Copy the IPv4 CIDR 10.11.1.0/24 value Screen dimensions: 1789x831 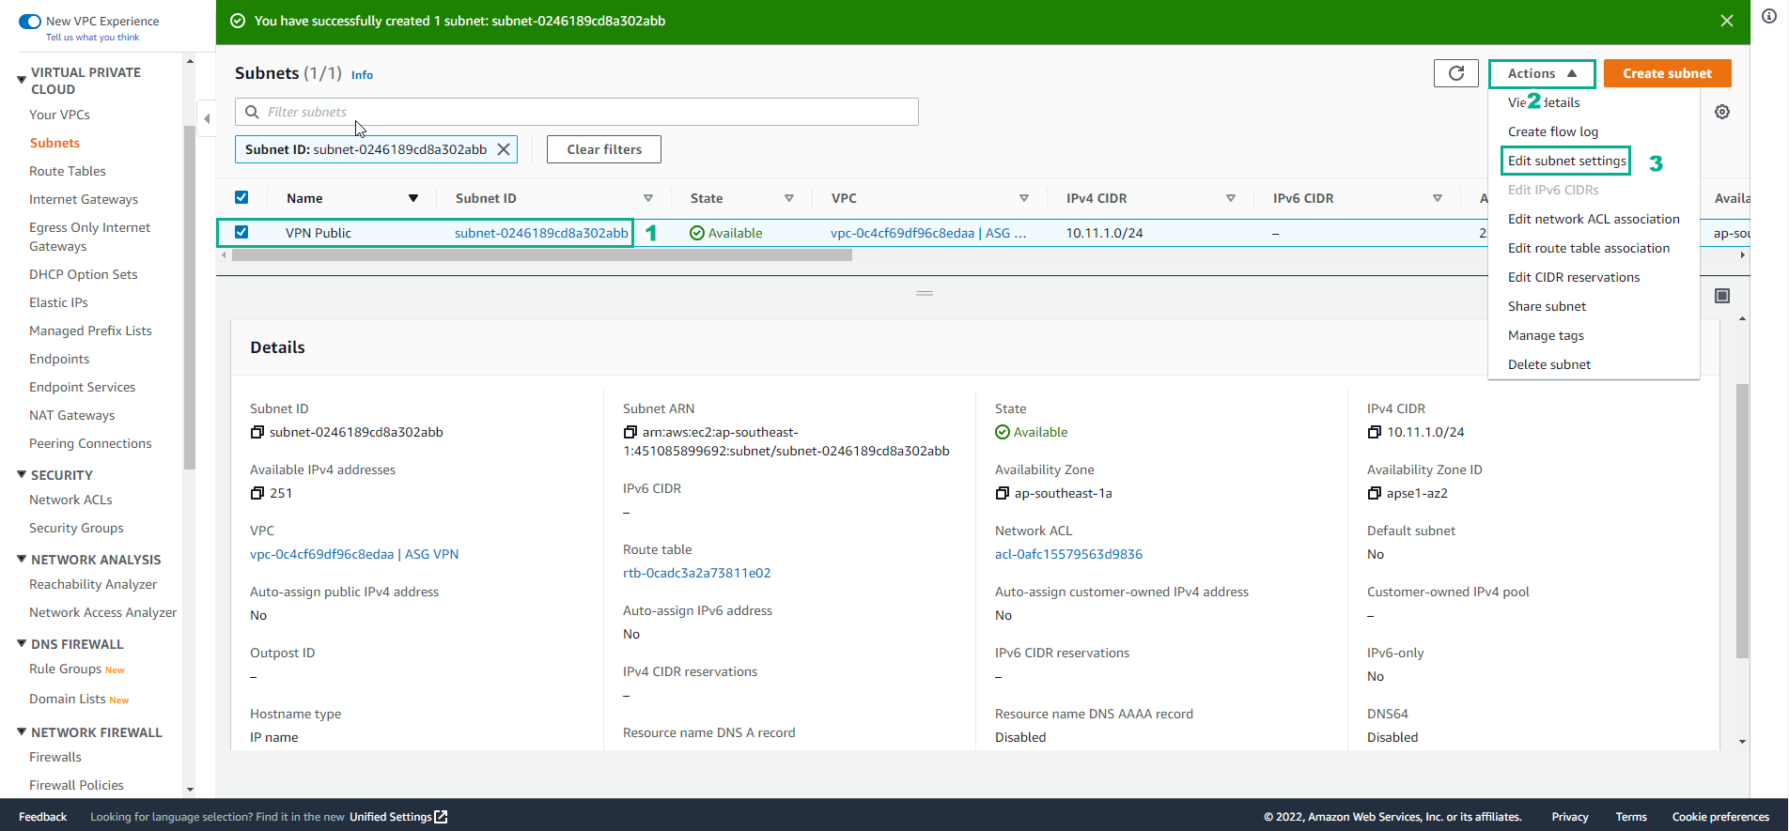coord(1375,432)
